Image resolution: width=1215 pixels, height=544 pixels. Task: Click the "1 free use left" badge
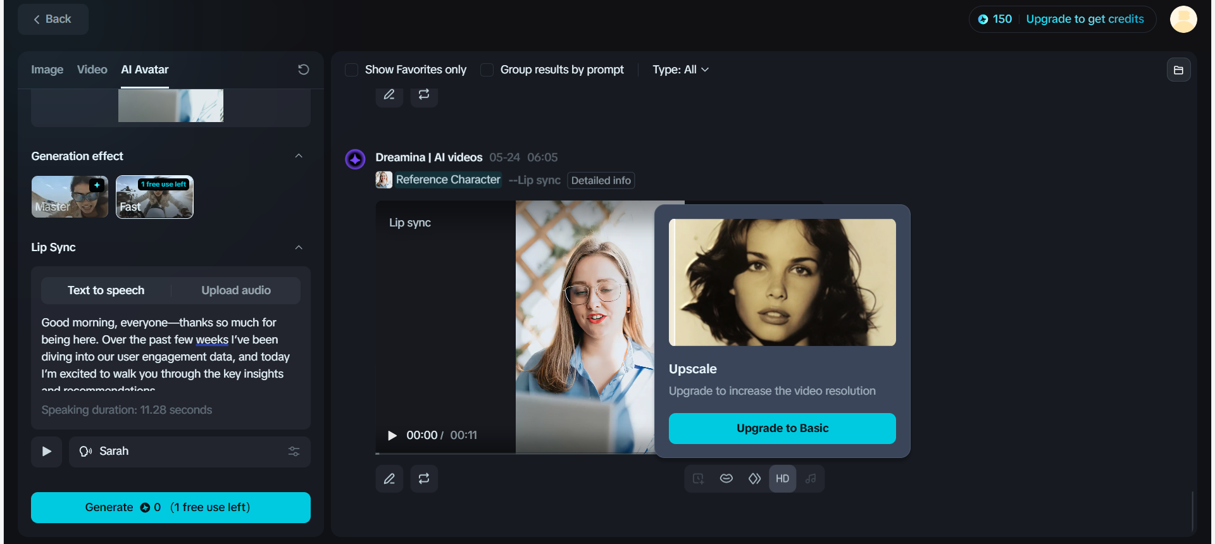pyautogui.click(x=164, y=184)
